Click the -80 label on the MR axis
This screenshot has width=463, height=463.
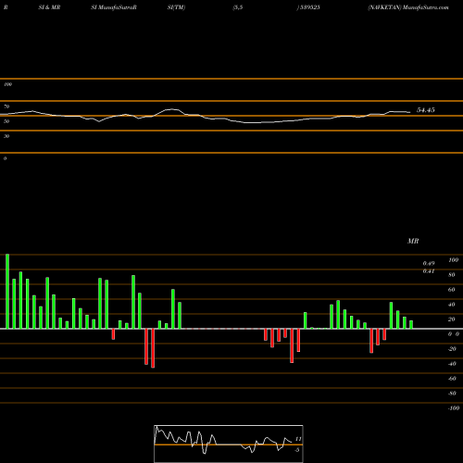pyautogui.click(x=452, y=394)
